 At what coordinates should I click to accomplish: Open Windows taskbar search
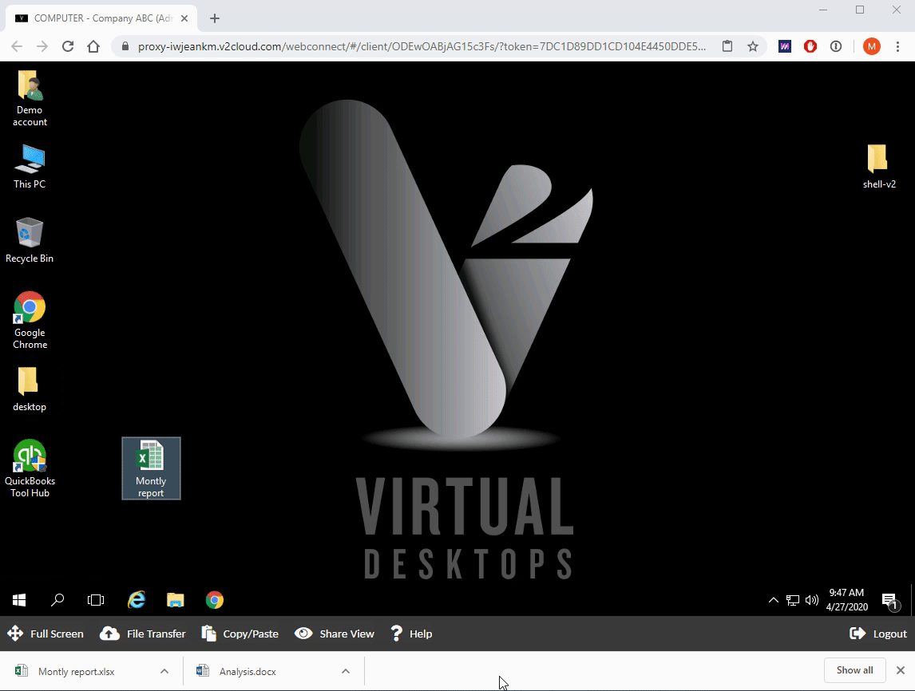click(x=57, y=600)
